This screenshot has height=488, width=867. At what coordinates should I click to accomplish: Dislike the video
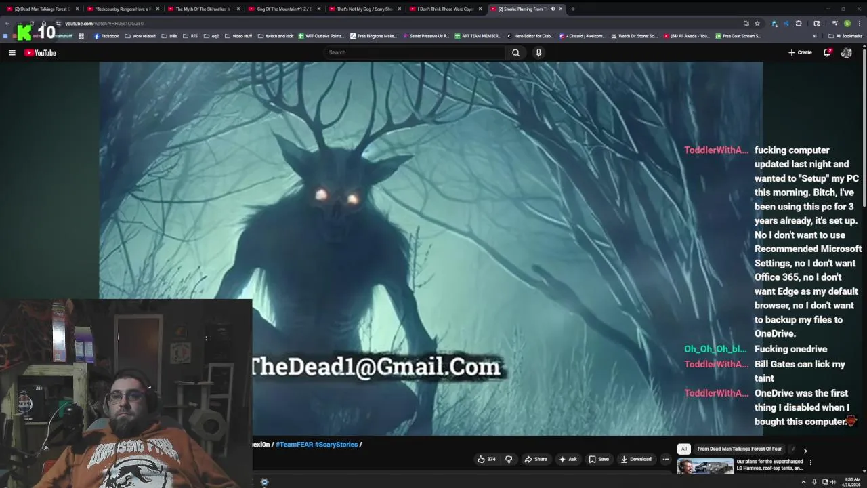(x=509, y=459)
